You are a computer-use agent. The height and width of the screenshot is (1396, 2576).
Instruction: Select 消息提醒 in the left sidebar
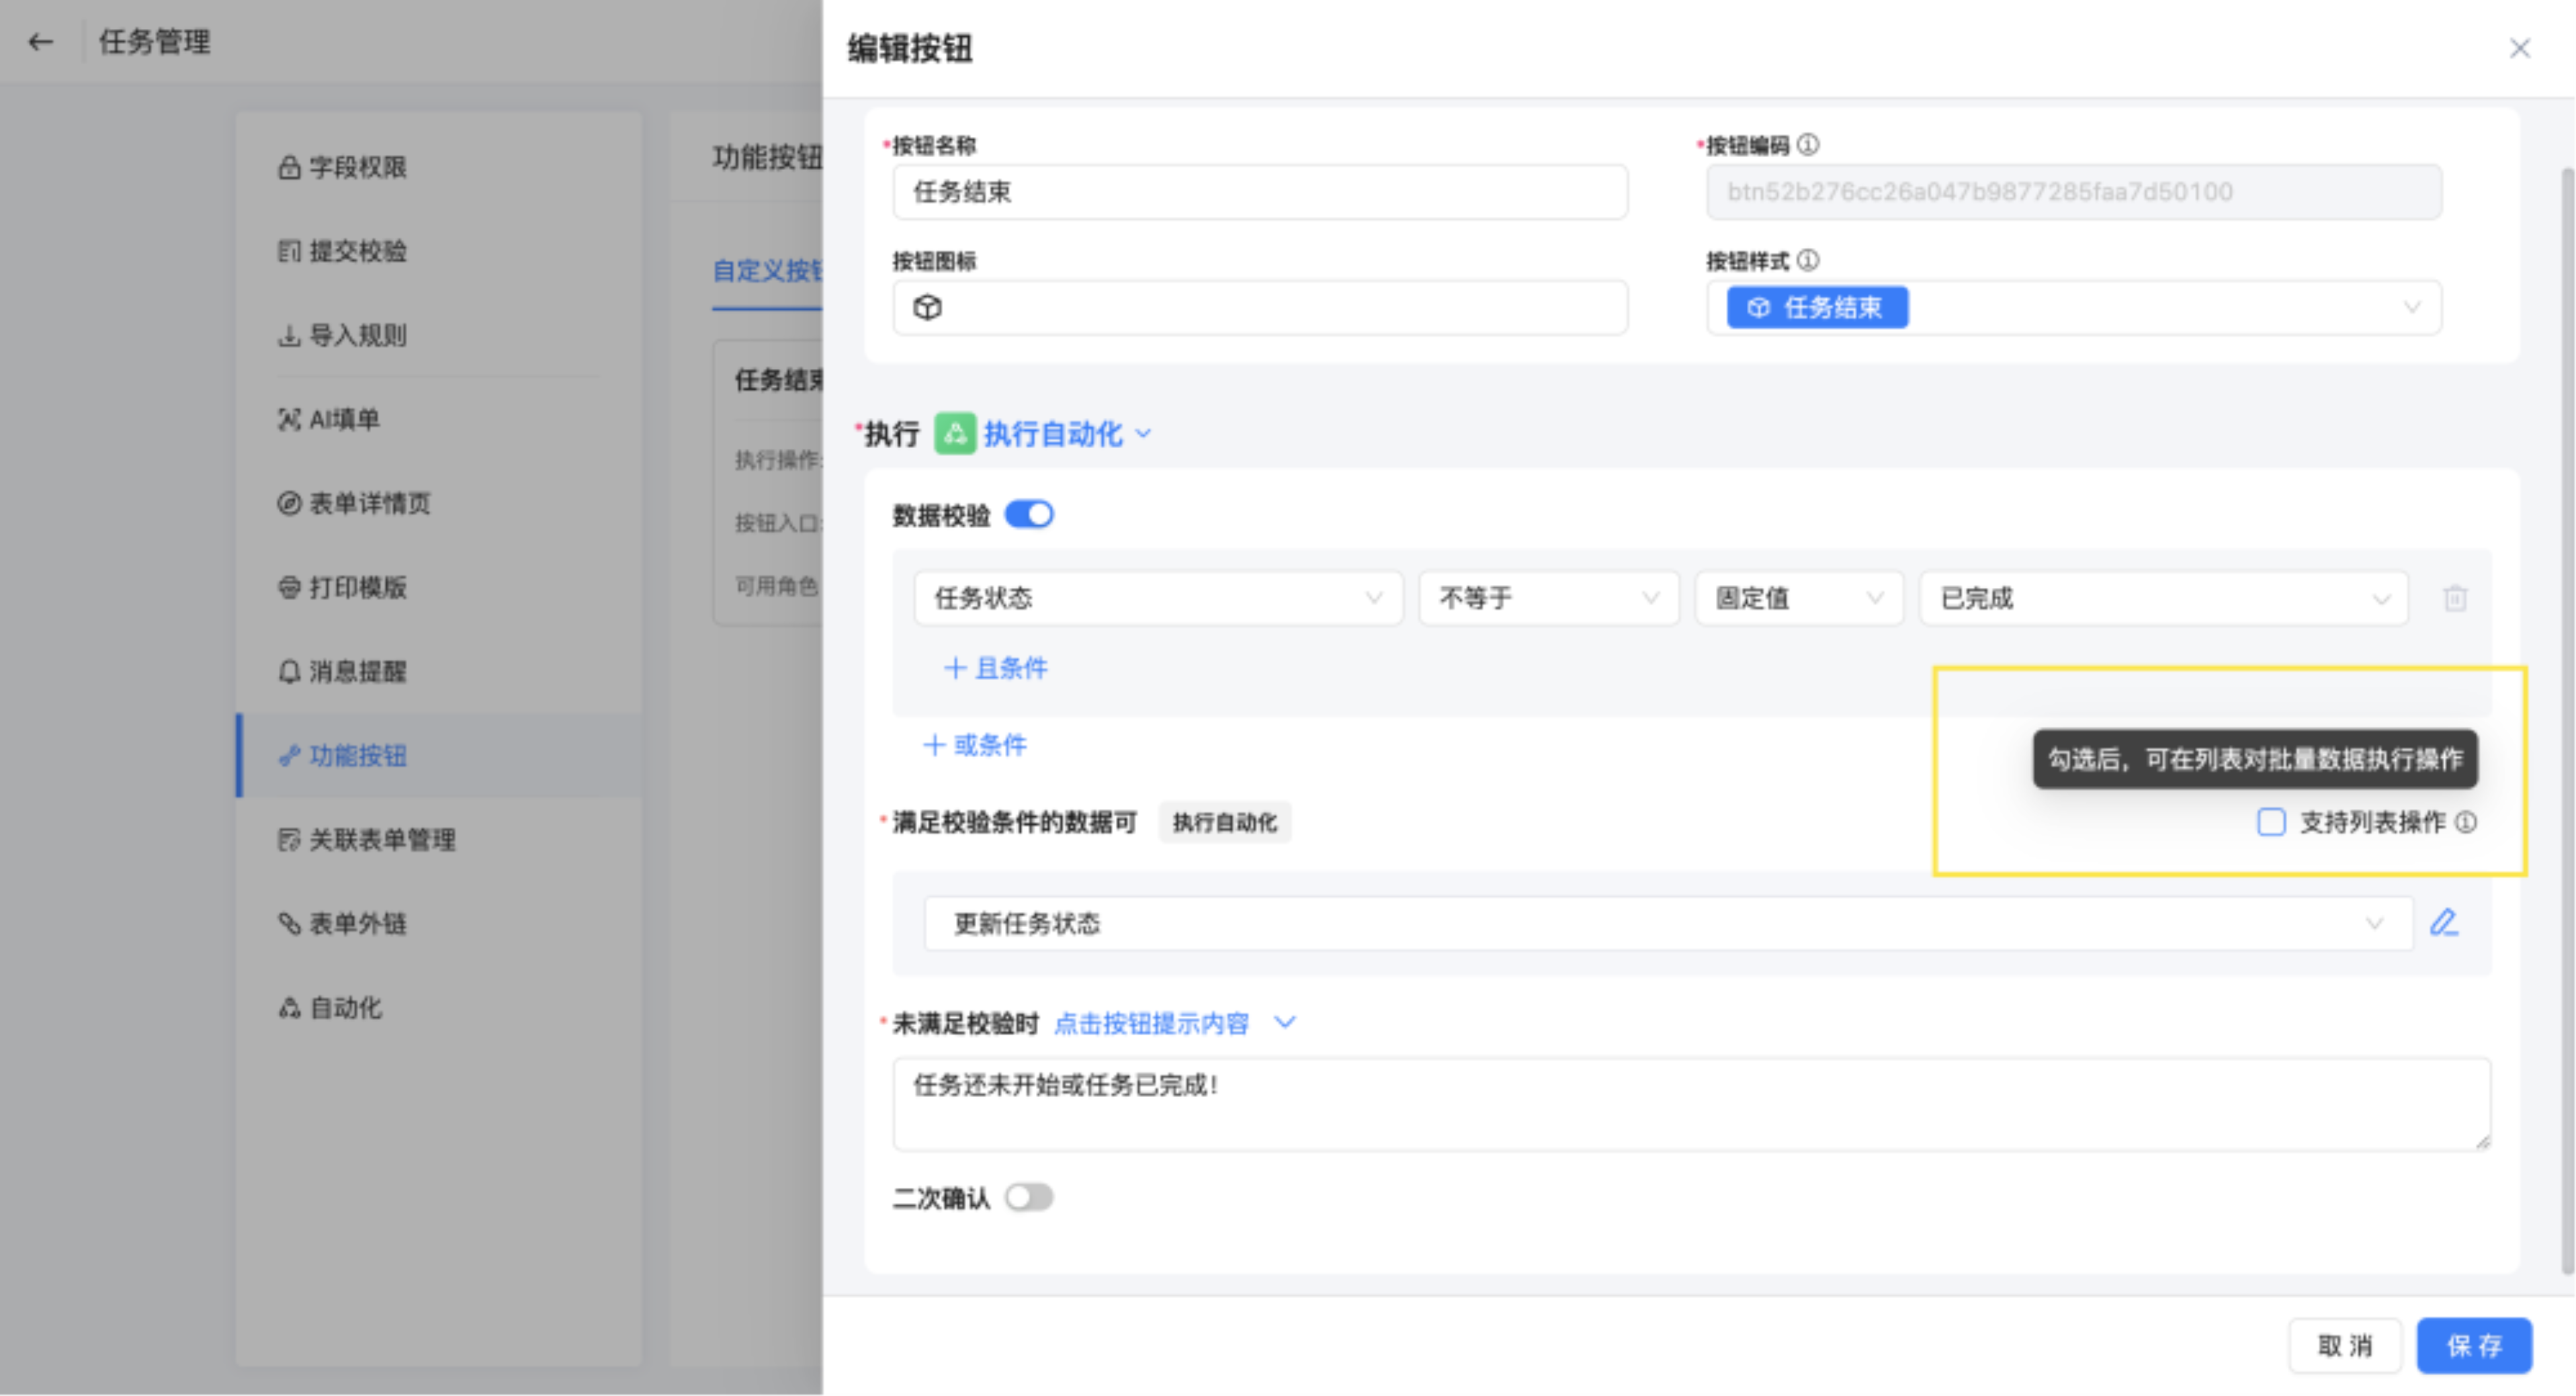pos(357,671)
